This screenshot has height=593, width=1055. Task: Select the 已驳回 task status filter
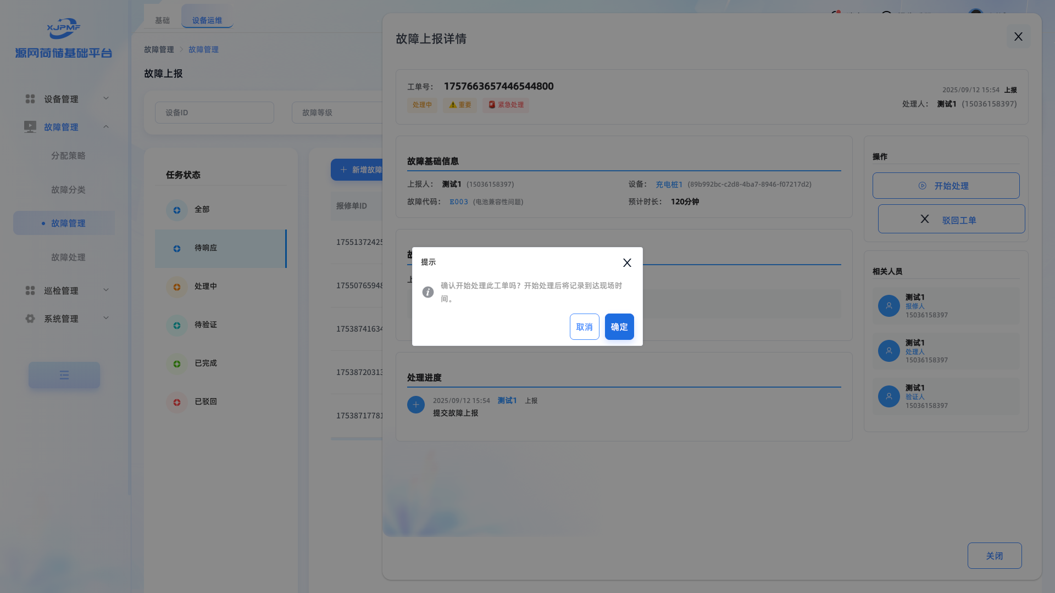(206, 402)
